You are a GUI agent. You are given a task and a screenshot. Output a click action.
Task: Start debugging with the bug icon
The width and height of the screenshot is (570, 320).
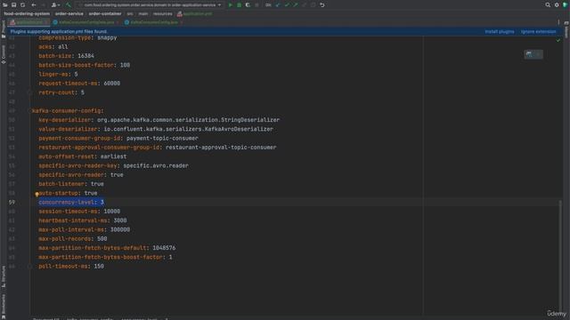[x=240, y=5]
